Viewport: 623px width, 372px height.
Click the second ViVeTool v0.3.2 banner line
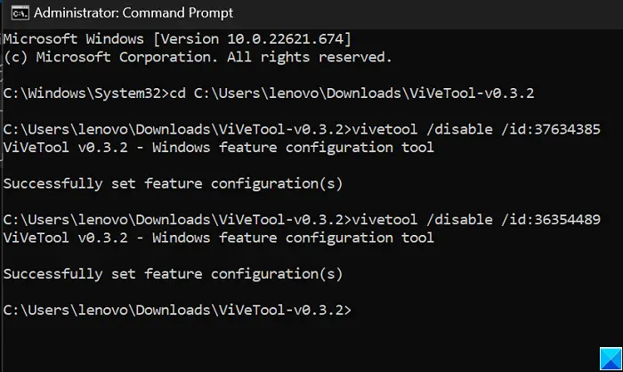click(219, 238)
